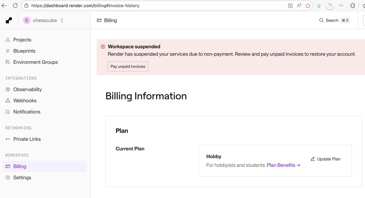Click the Blueprints list icon
Screen dimensions: 365x198
(x=8, y=51)
